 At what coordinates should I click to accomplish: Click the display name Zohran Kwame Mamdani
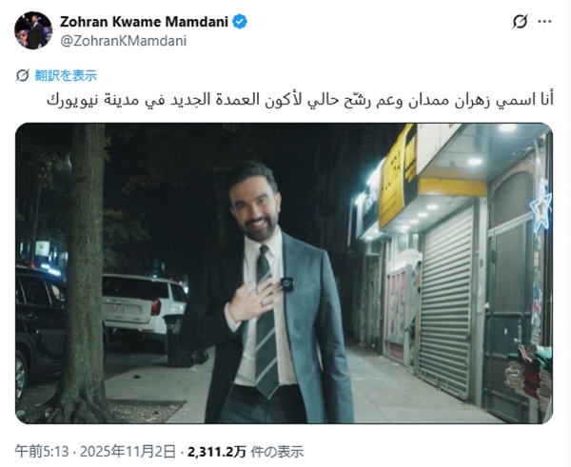[144, 22]
